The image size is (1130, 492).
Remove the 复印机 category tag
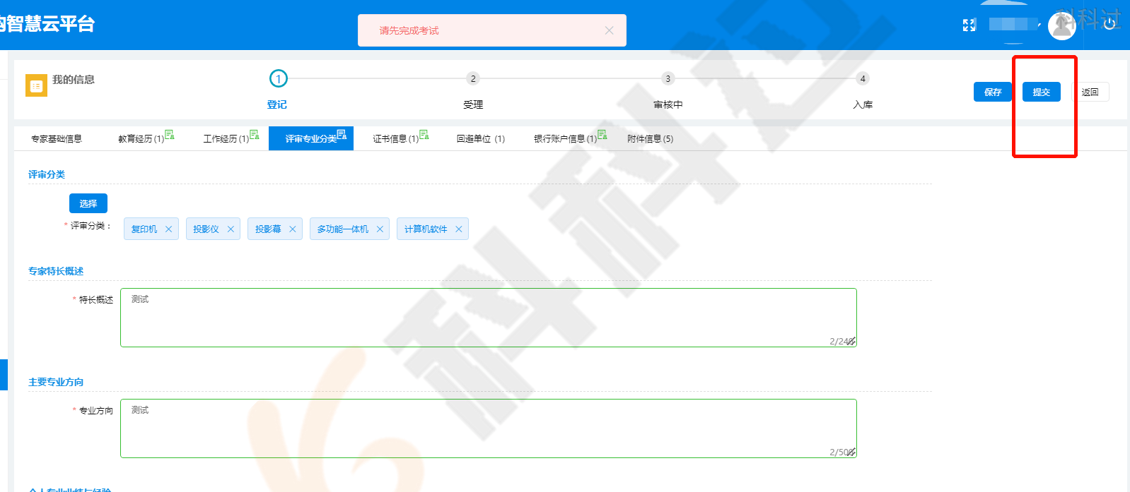[x=168, y=229]
